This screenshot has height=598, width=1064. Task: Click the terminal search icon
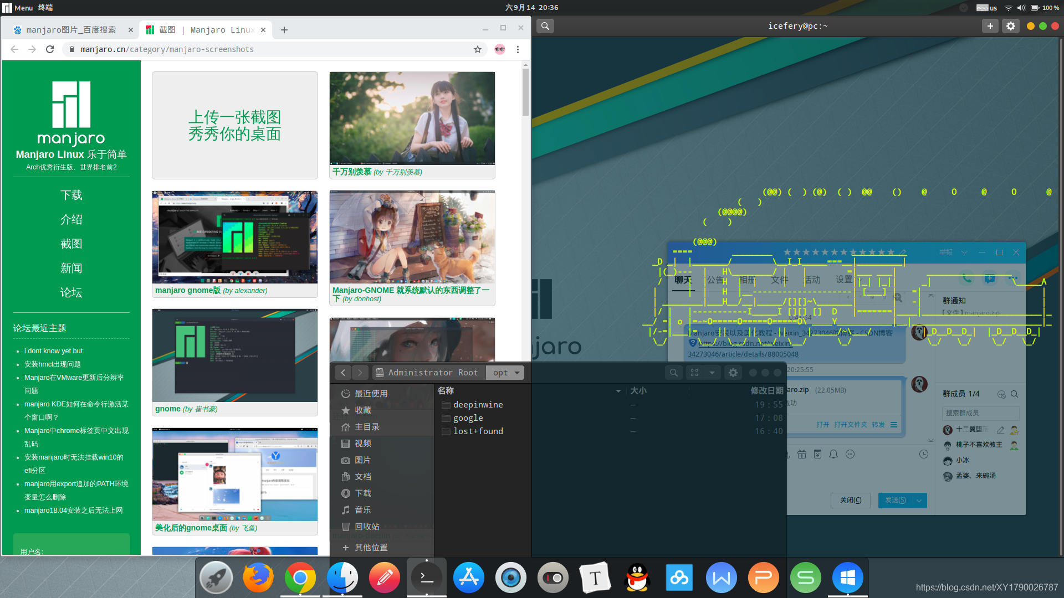[x=545, y=26]
